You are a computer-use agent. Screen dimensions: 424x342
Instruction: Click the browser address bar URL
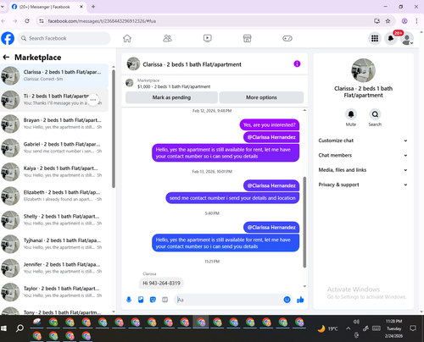[102, 21]
